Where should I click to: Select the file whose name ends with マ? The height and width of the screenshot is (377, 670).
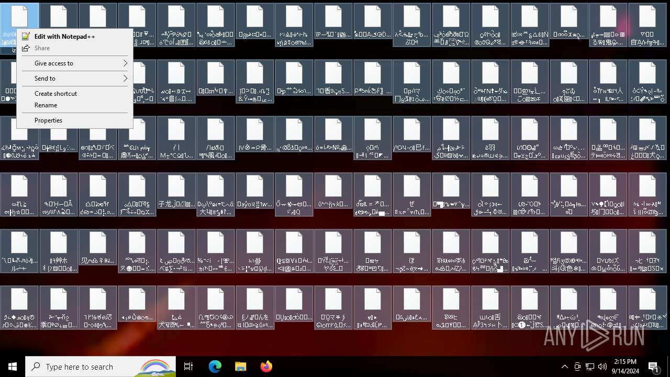click(x=412, y=82)
